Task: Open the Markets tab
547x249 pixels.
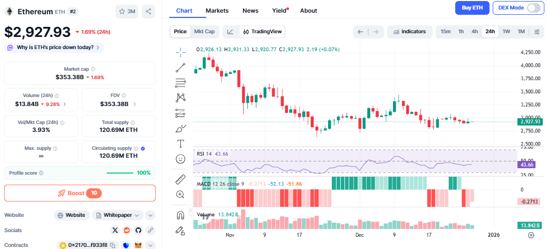Action: click(217, 11)
